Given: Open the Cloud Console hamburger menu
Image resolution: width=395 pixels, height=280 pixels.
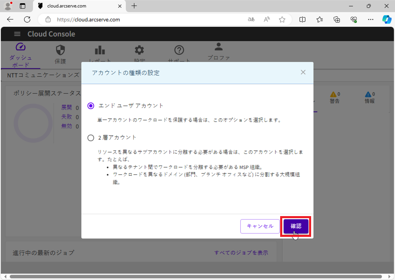Looking at the screenshot, I should tap(17, 34).
